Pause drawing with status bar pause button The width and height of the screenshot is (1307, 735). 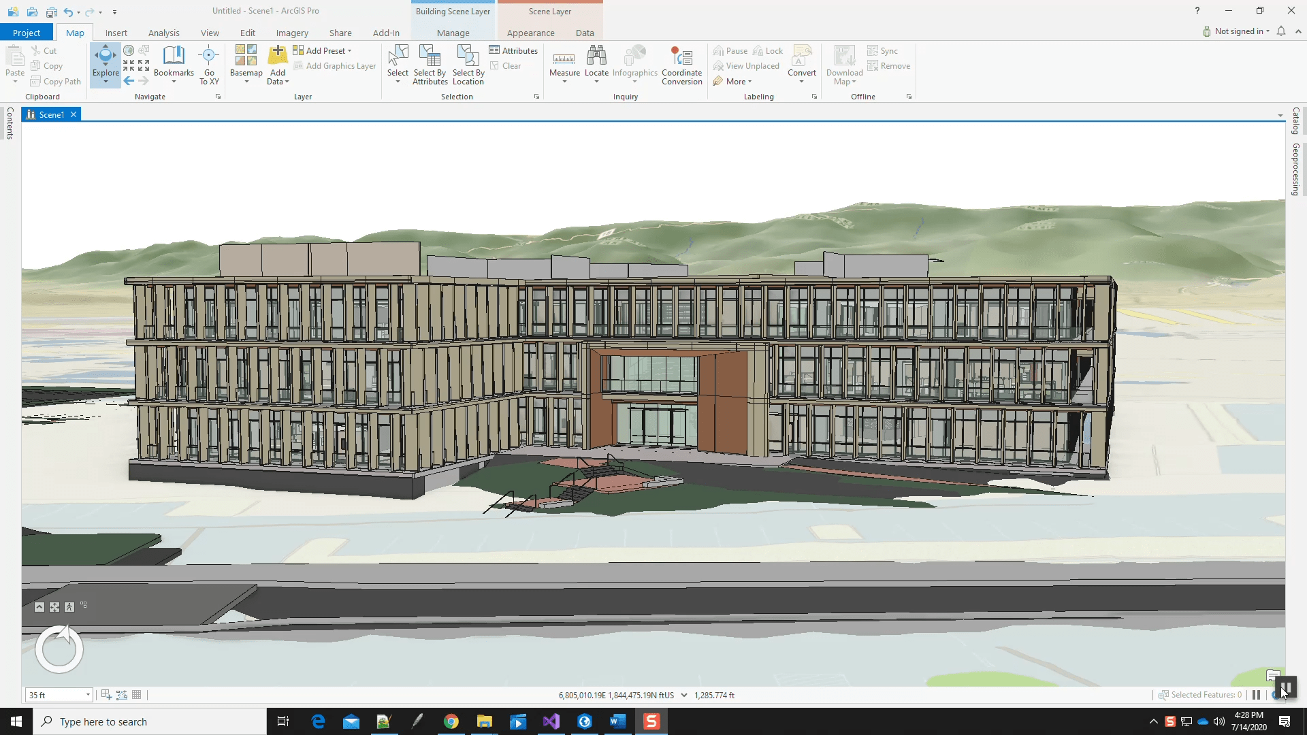click(1256, 695)
